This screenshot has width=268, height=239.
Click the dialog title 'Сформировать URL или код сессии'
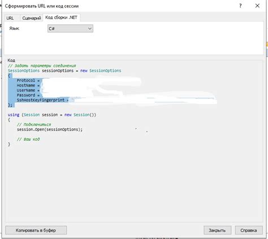(x=42, y=6)
